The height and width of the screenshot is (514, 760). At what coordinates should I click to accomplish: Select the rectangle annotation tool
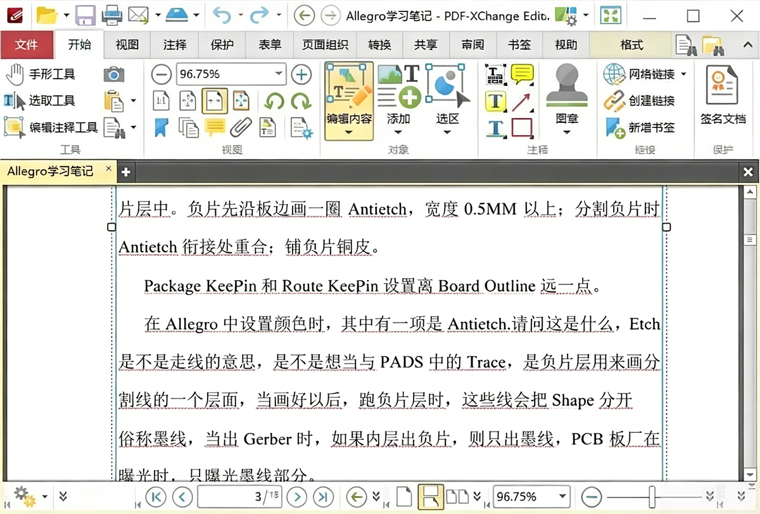click(522, 127)
